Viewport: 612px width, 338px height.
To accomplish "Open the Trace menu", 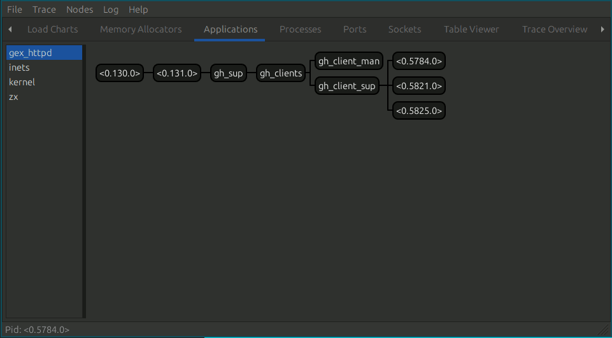I will (44, 10).
